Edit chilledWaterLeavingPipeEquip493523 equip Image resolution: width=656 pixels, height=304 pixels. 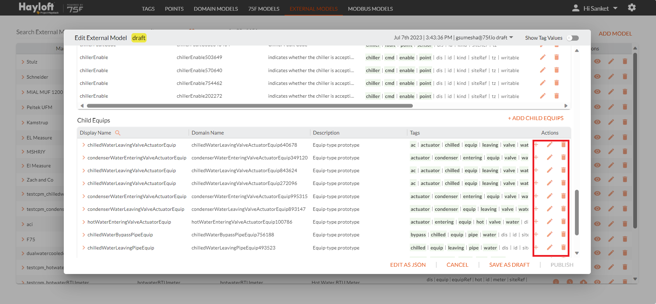tap(550, 247)
